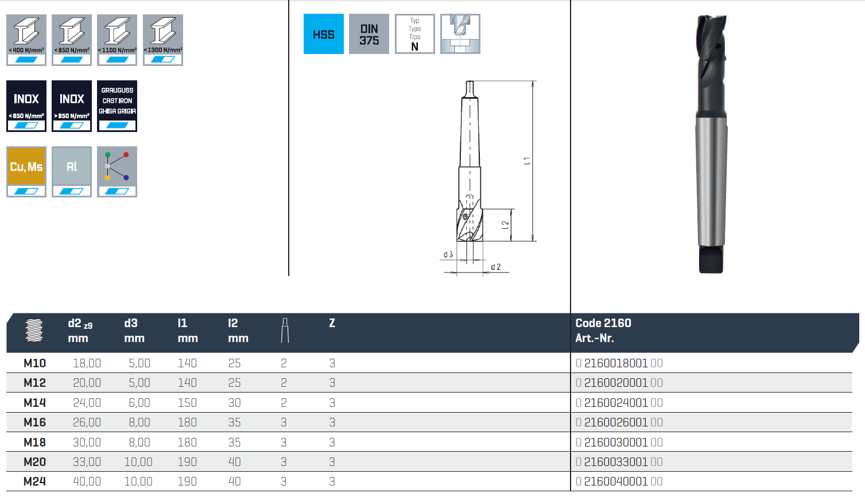Click the Cu, Ms material icon

[26, 172]
